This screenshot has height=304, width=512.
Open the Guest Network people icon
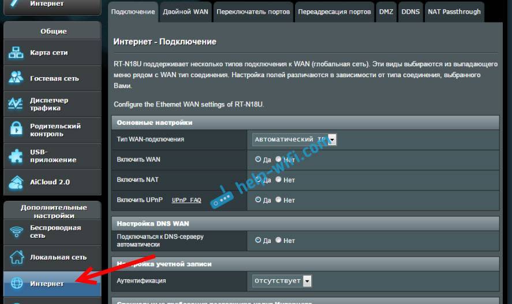click(x=16, y=78)
